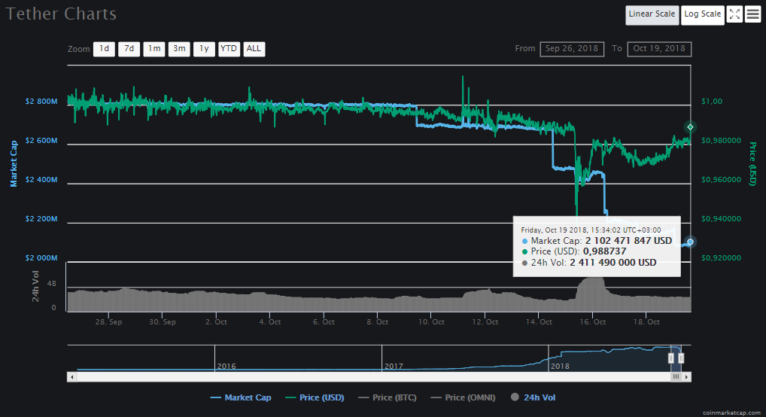
Task: Select the 3m zoom range
Action: tap(178, 49)
